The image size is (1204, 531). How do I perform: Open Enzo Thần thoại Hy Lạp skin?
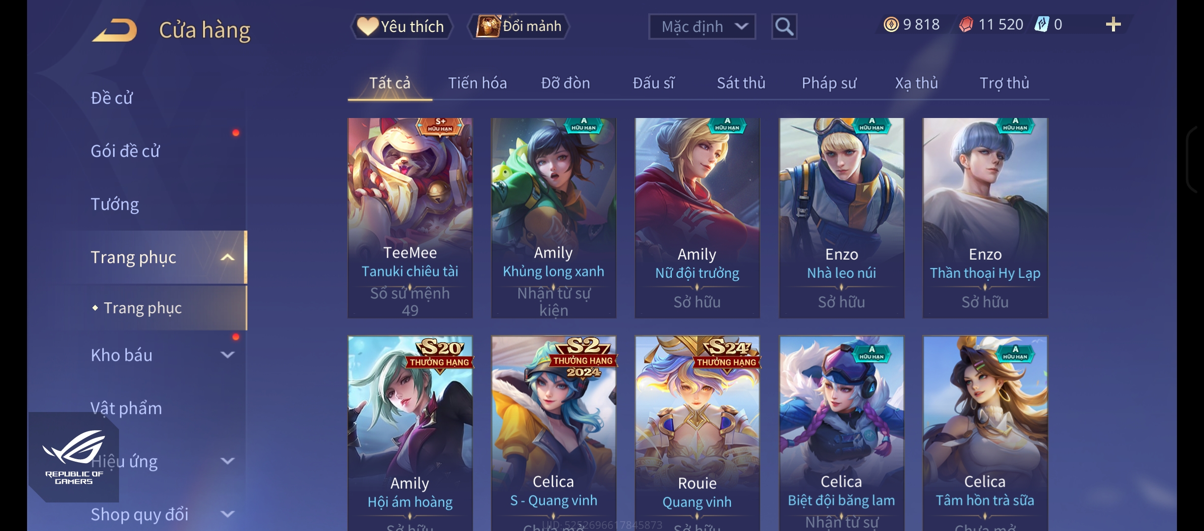[985, 218]
